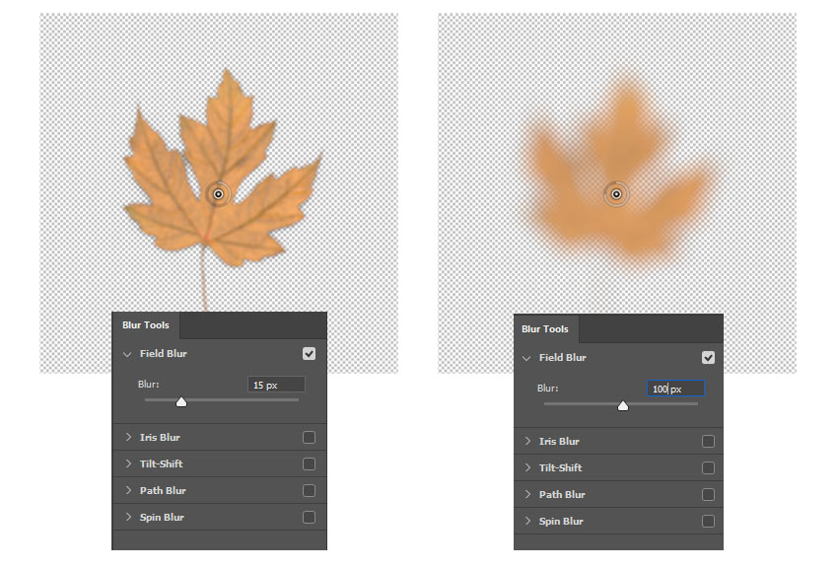Click the Field Blur label in left panel
This screenshot has width=838, height=569.
[x=163, y=353]
